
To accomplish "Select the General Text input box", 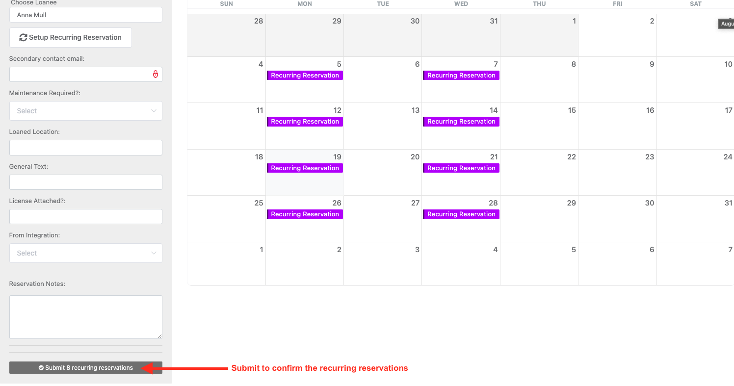I will (x=86, y=182).
